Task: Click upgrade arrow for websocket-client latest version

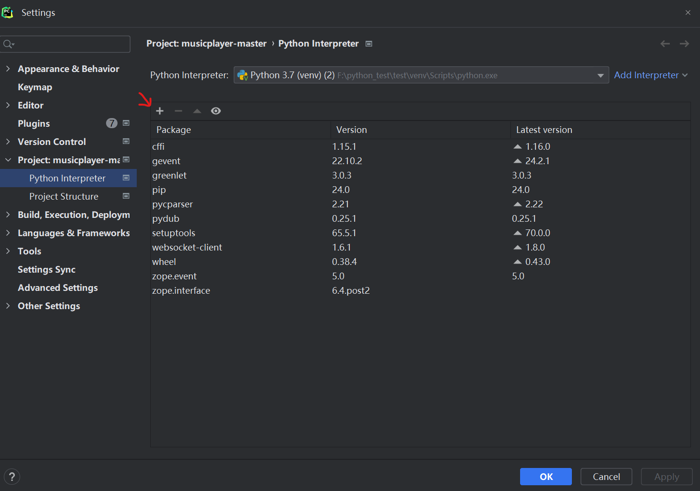Action: 518,247
